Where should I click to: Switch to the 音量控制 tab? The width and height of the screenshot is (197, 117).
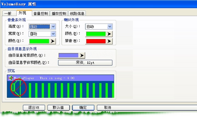tap(40, 14)
